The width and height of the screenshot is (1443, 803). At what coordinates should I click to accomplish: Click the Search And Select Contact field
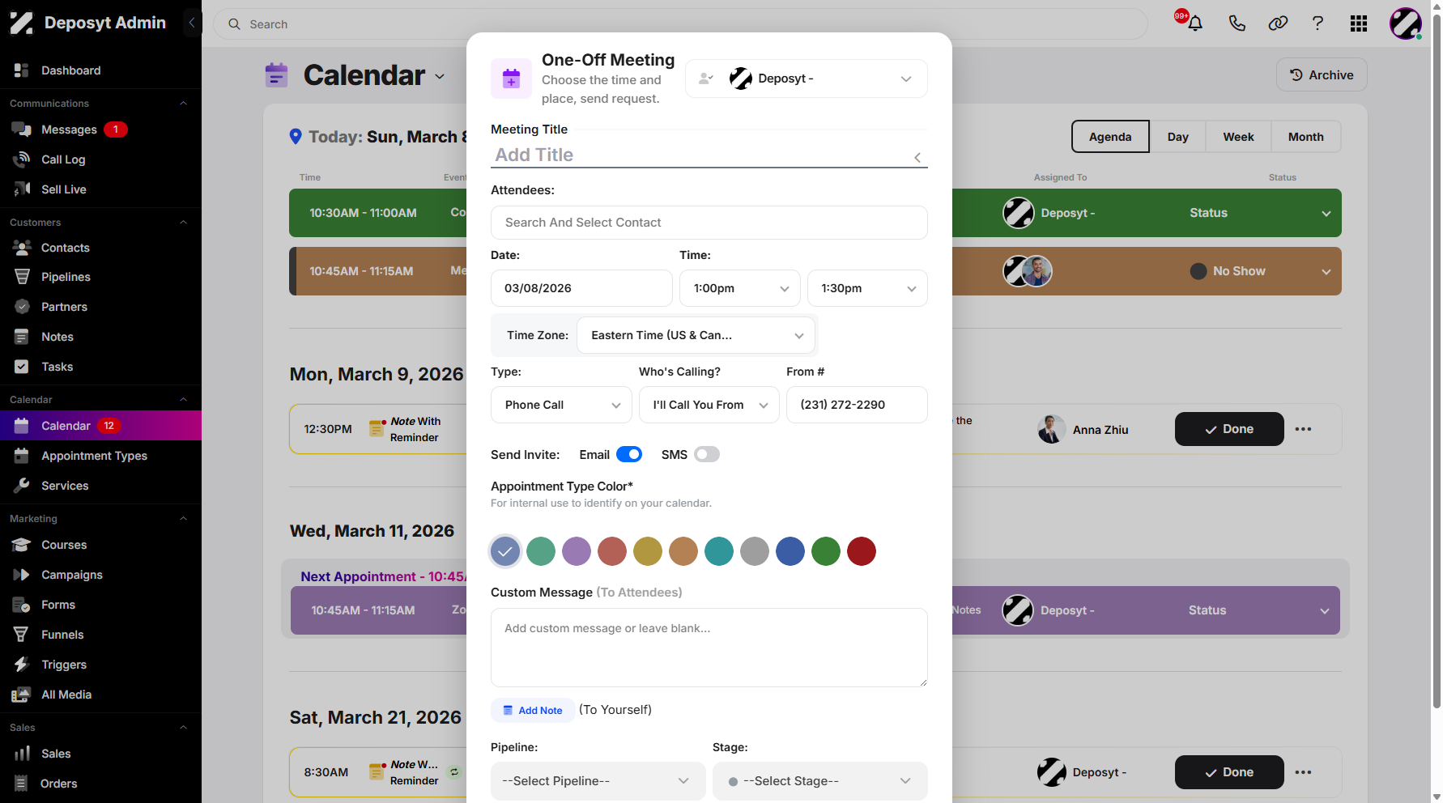[709, 223]
